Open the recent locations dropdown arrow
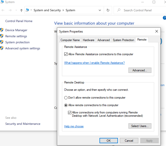The image size is (166, 146). [x=16, y=10]
